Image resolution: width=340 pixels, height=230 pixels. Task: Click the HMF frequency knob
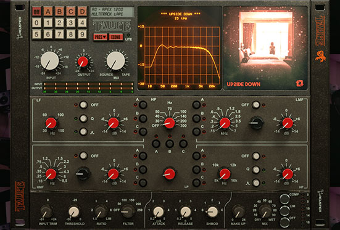(x=51, y=174)
